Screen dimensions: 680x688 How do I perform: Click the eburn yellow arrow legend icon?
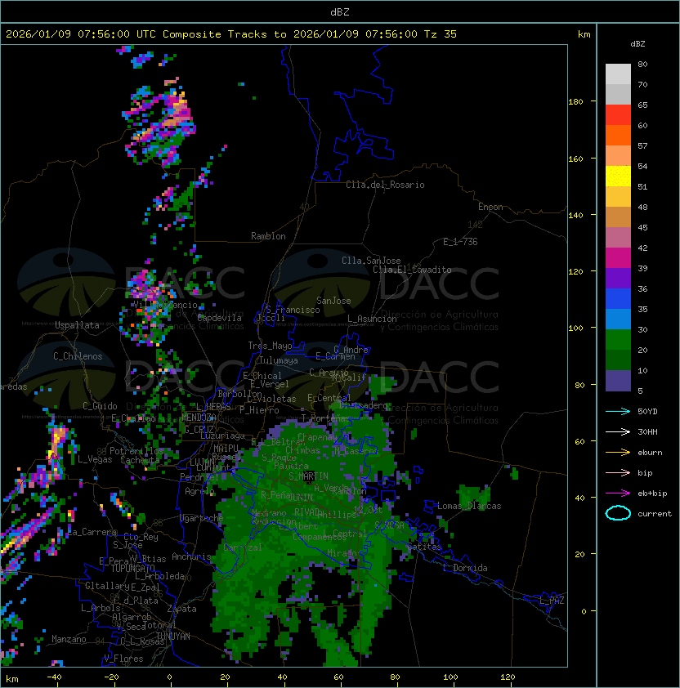click(x=618, y=453)
